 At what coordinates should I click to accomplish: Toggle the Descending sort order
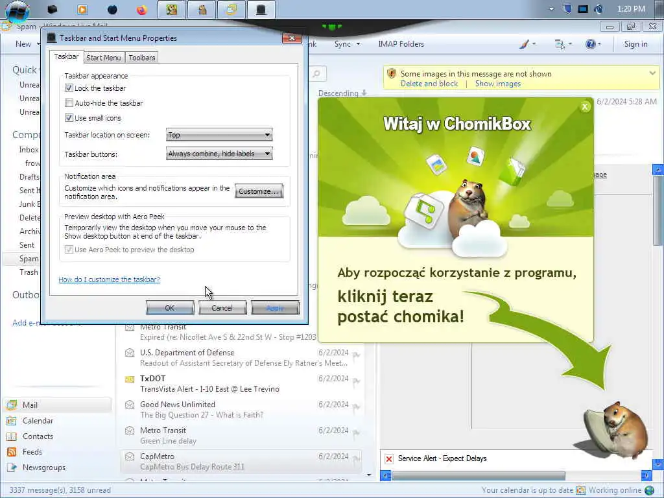342,93
